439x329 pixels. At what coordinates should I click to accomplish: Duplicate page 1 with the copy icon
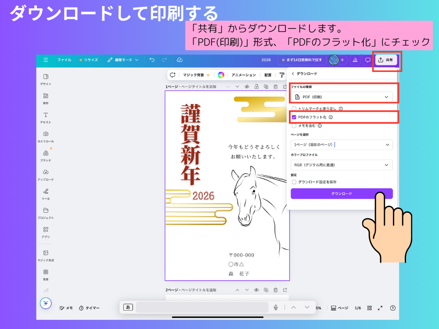tap(266, 87)
